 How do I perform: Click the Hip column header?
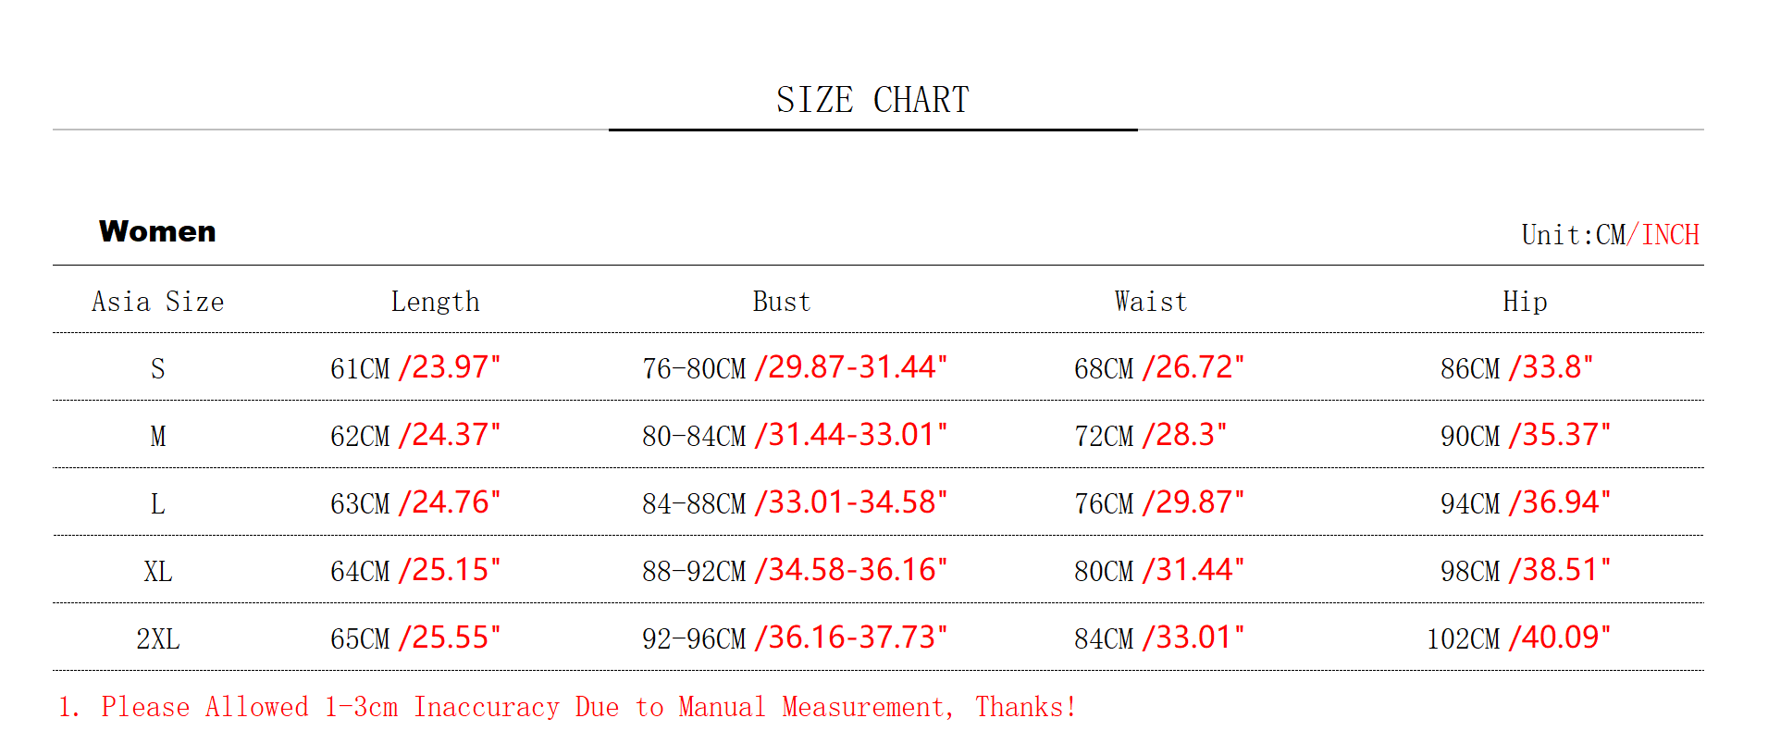click(1525, 302)
